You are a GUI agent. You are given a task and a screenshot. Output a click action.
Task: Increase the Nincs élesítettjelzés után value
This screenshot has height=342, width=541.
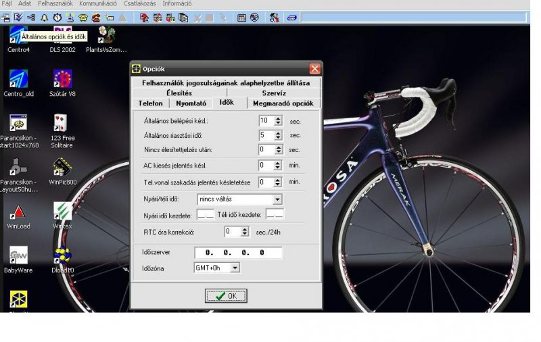pos(278,147)
